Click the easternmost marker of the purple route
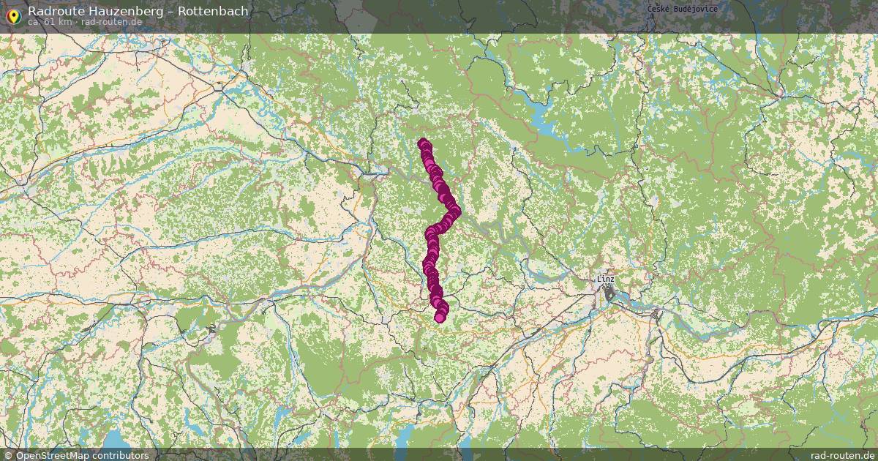The image size is (878, 461). click(455, 211)
